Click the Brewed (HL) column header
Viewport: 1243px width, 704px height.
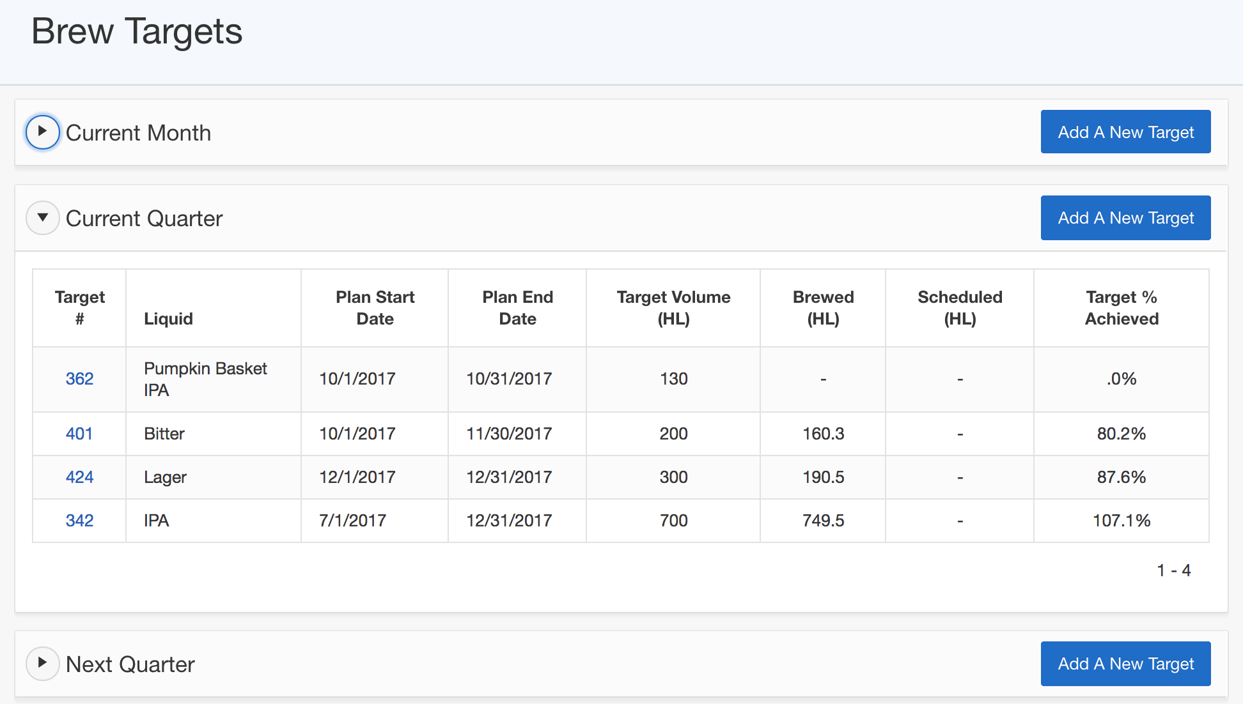(x=823, y=308)
